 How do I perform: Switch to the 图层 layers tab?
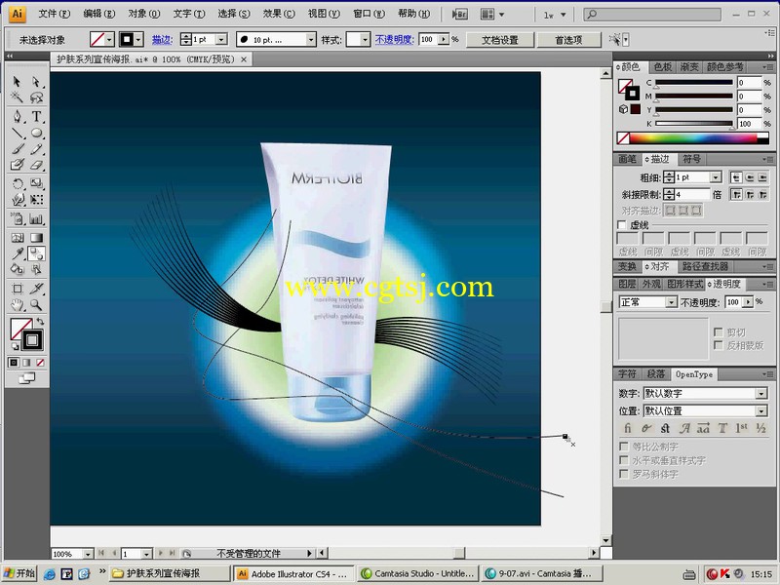pos(627,284)
